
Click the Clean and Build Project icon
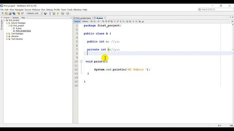coord(54,13)
